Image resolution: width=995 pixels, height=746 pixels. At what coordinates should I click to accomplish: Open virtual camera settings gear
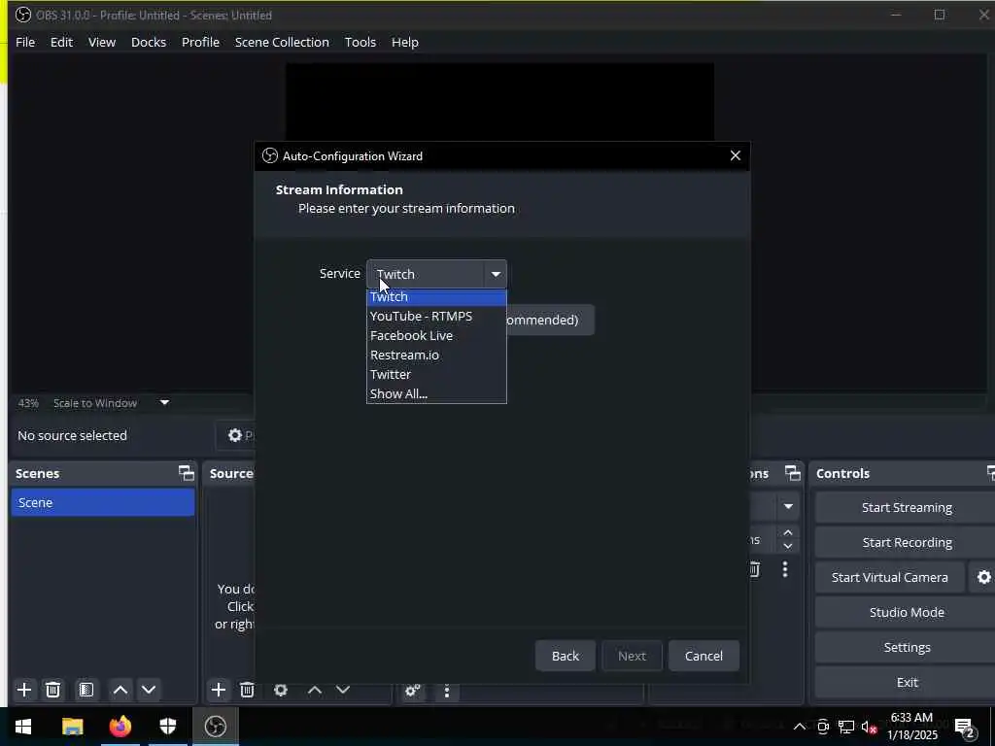pyautogui.click(x=983, y=577)
